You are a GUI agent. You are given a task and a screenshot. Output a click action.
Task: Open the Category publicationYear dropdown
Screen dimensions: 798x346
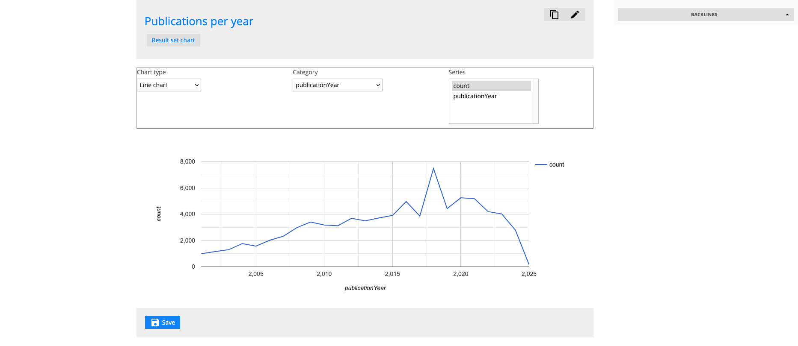coord(337,85)
